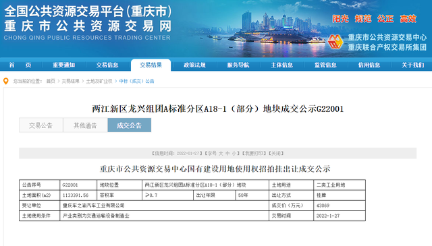Click the page heading ending in G22001

tap(217, 109)
